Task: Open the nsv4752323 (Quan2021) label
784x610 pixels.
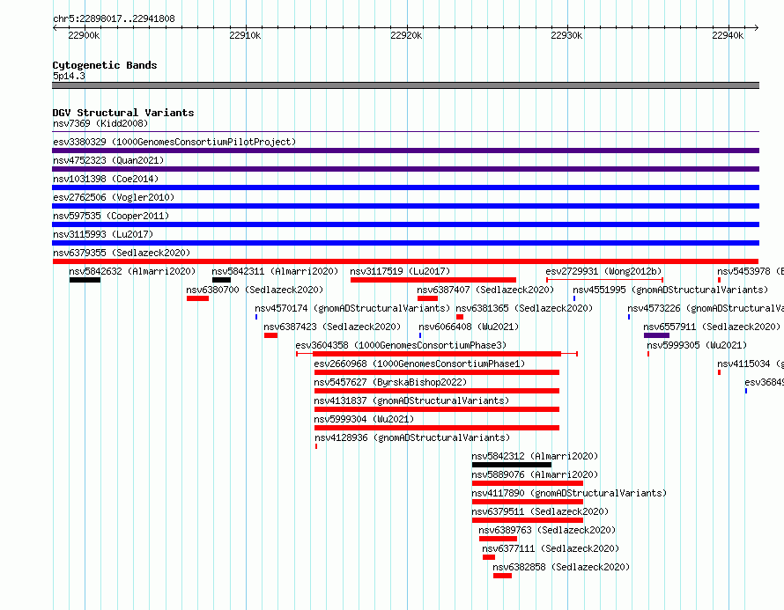Action: (x=108, y=160)
